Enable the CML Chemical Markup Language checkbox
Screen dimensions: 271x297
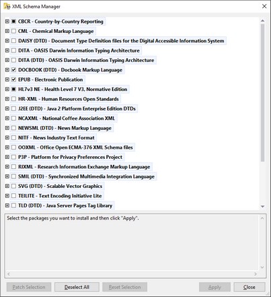click(14, 31)
